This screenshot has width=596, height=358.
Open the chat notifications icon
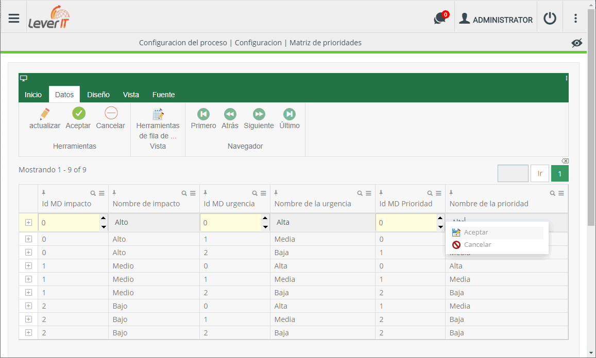click(441, 18)
